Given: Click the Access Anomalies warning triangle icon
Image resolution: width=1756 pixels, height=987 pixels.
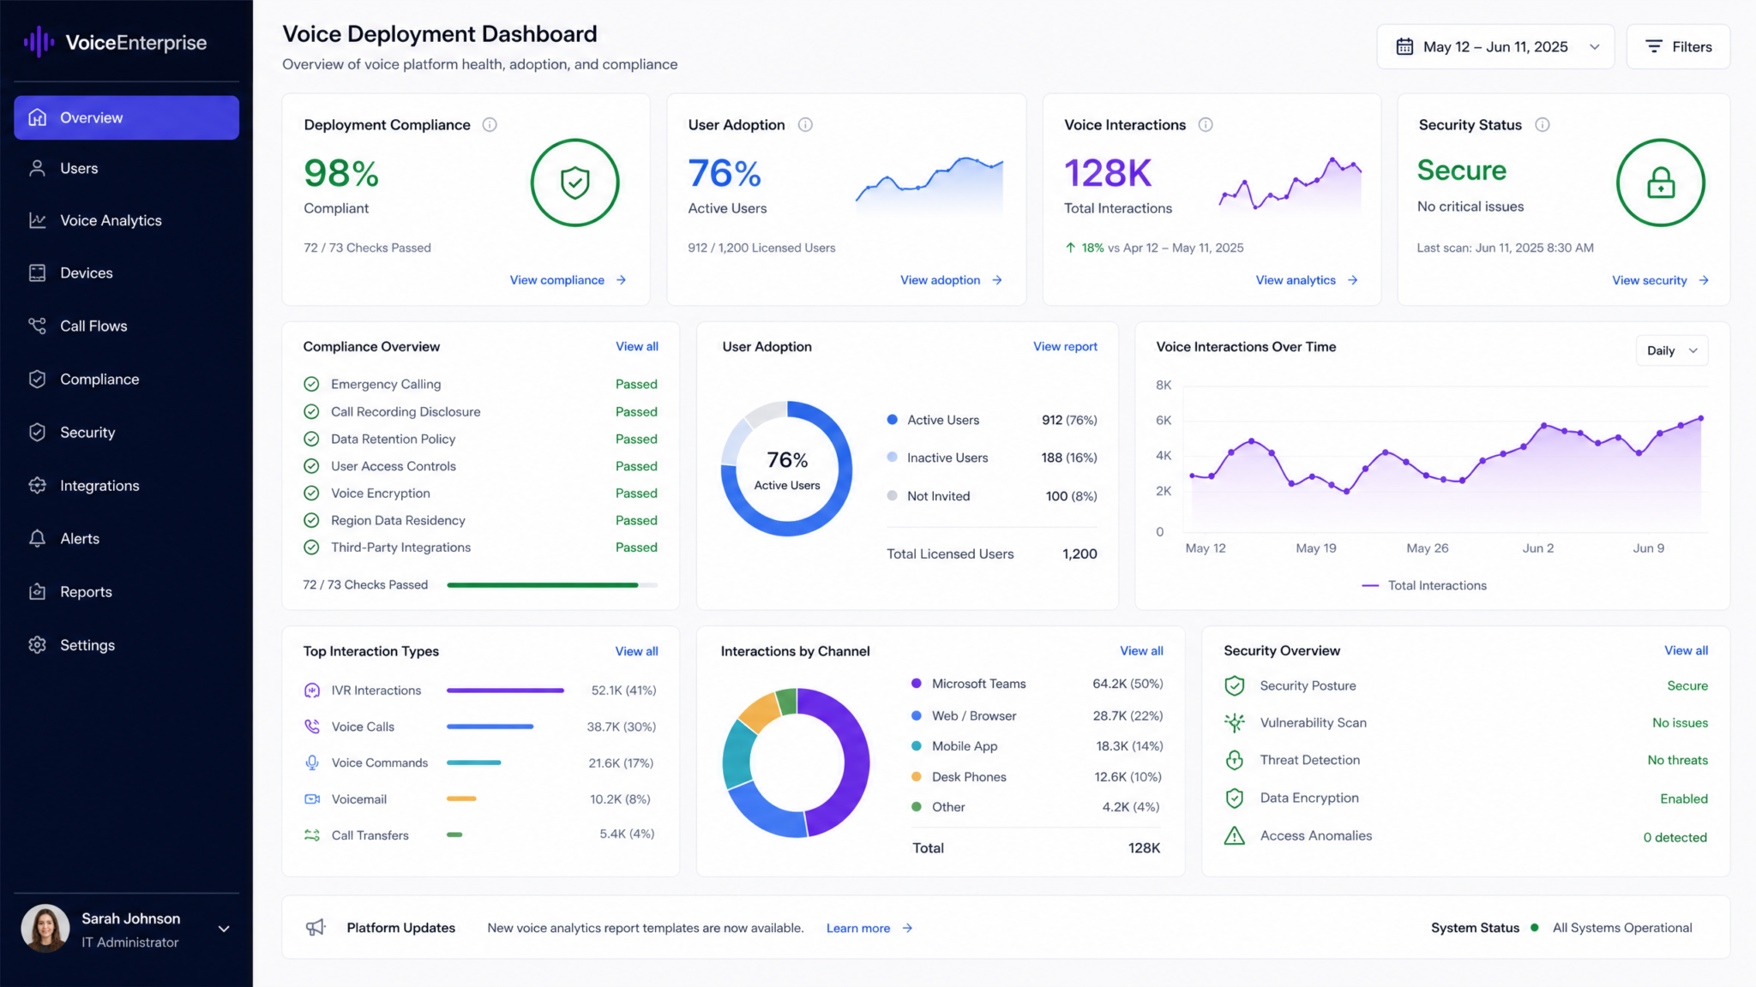Looking at the screenshot, I should 1235,836.
